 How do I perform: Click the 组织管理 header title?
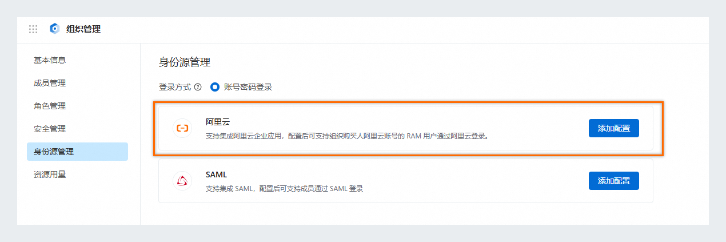point(83,29)
